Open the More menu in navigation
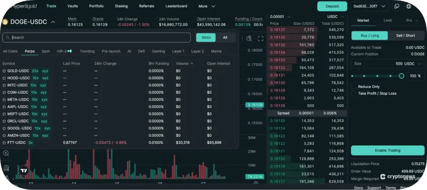427x190 pixels. coord(207,6)
